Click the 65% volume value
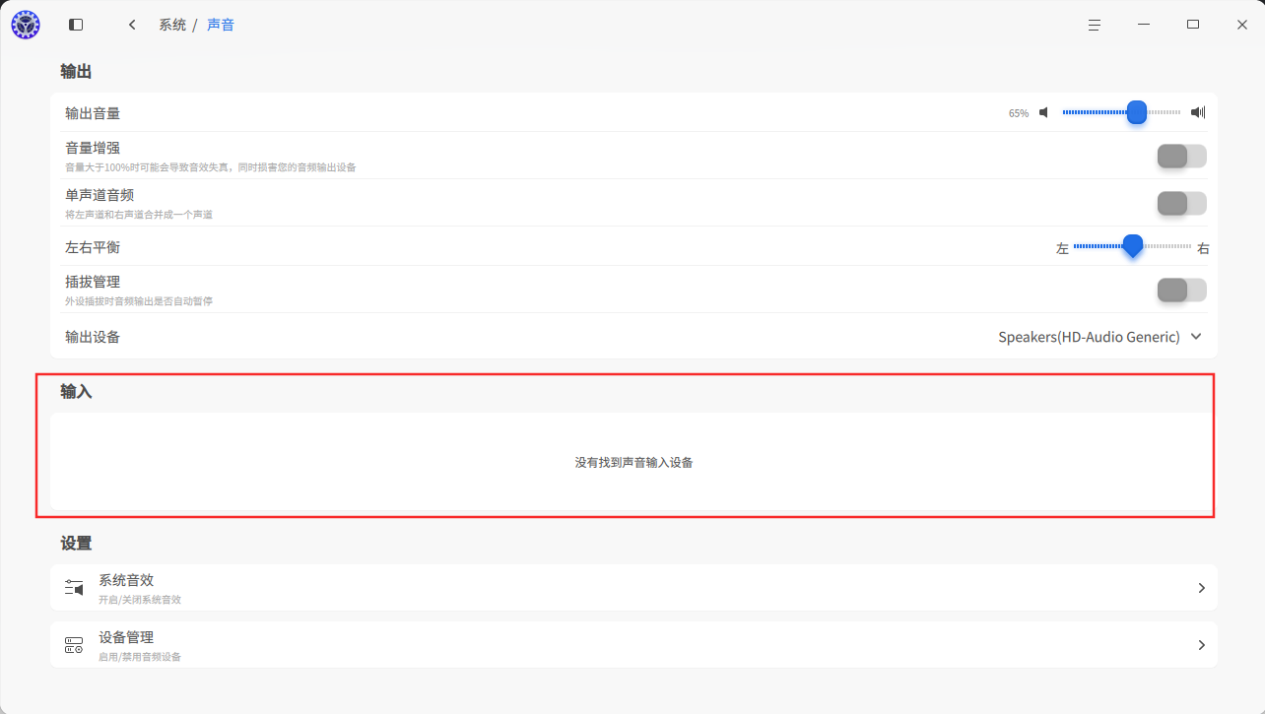 [1019, 113]
